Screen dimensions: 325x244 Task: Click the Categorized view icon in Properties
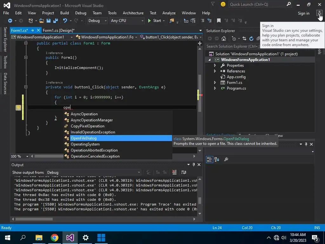(x=209, y=159)
